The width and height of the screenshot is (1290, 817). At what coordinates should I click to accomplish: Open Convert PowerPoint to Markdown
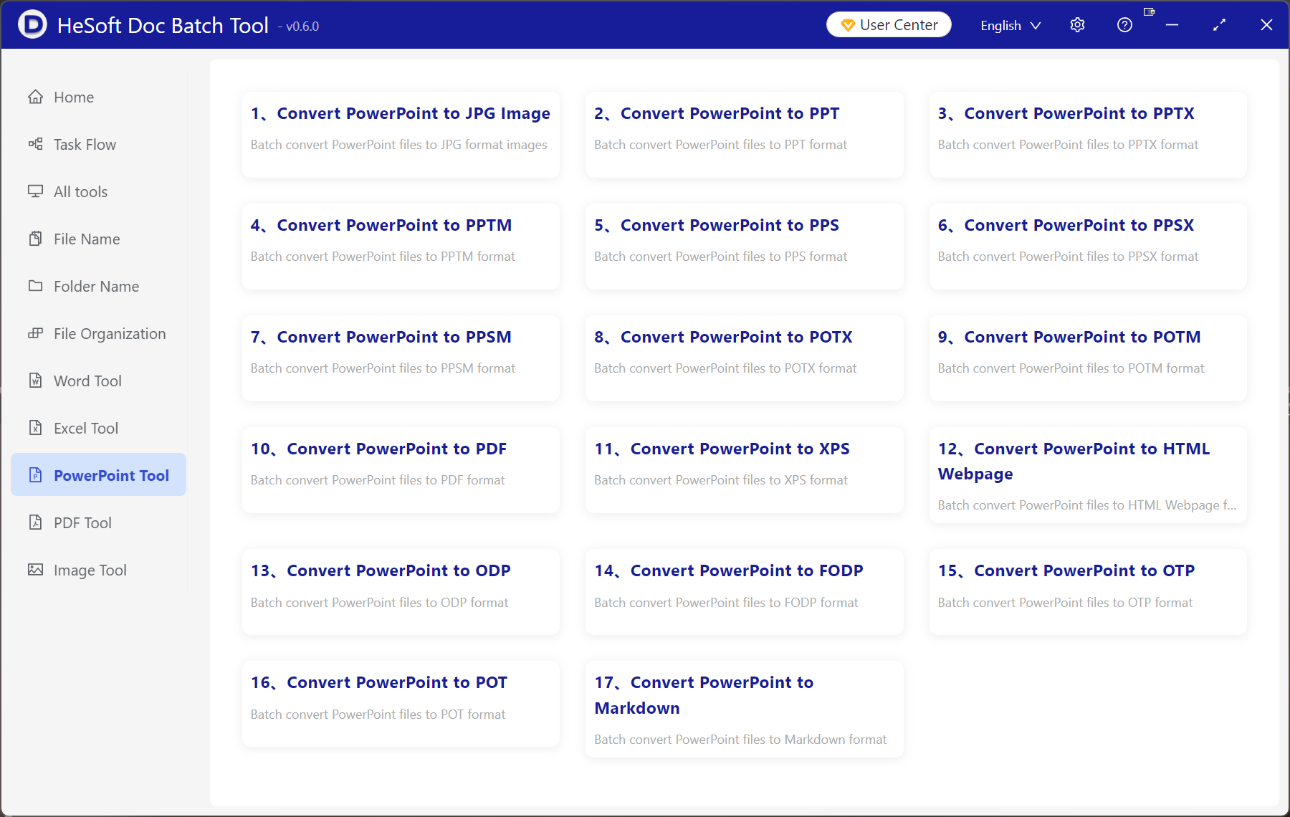click(x=745, y=709)
